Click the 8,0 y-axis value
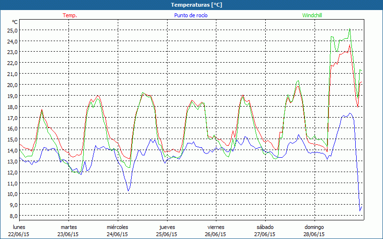The width and height of the screenshot is (383, 239). [13, 216]
